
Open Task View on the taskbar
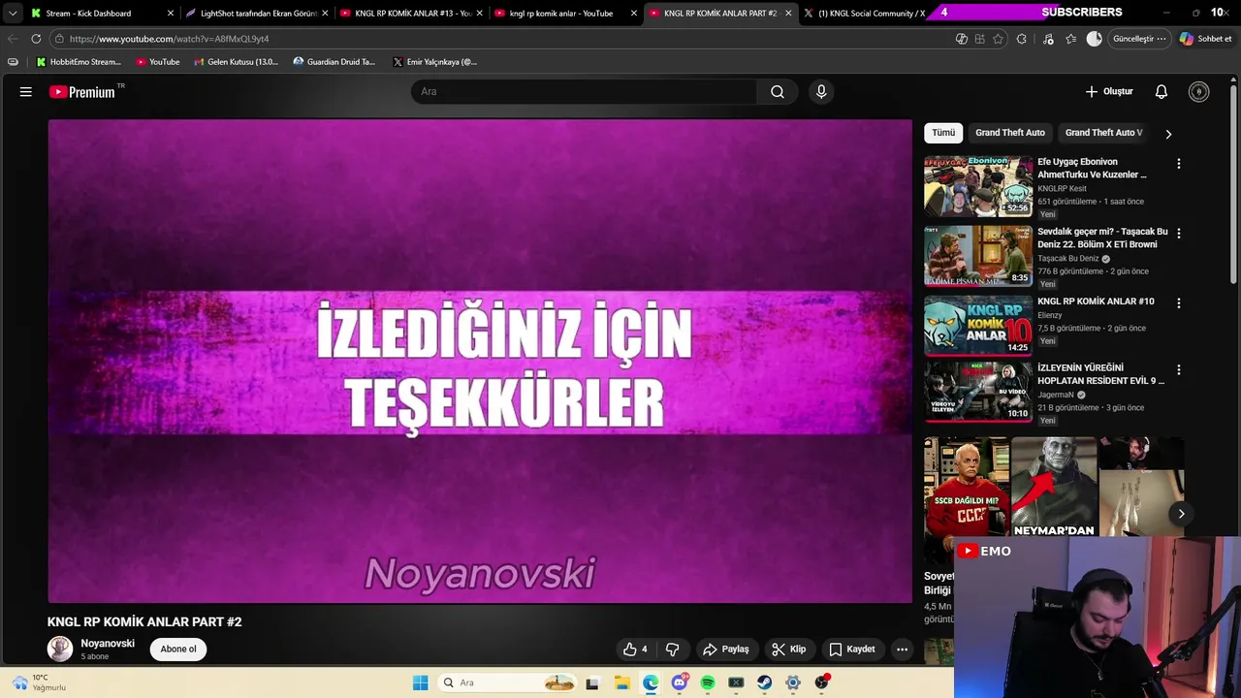pyautogui.click(x=592, y=682)
